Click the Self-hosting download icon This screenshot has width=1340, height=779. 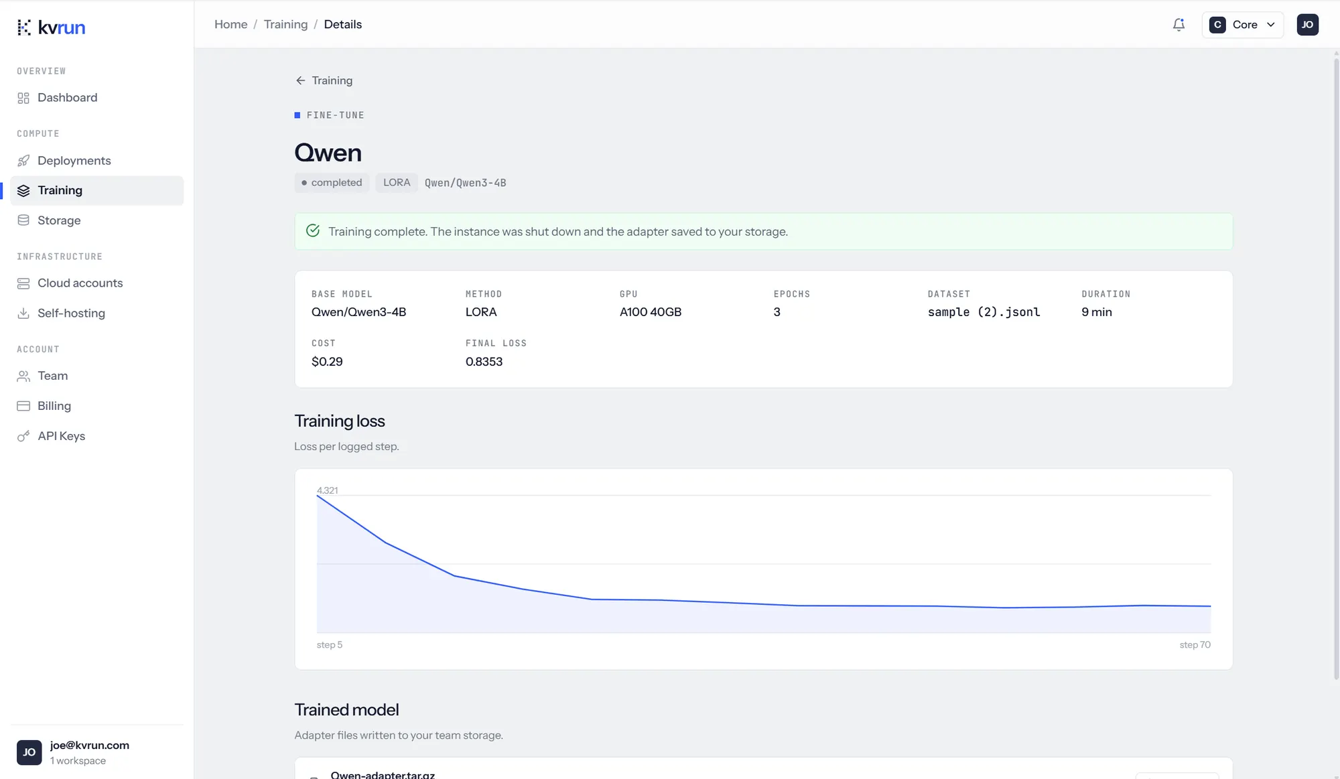23,313
